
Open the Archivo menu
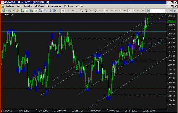[10, 6]
